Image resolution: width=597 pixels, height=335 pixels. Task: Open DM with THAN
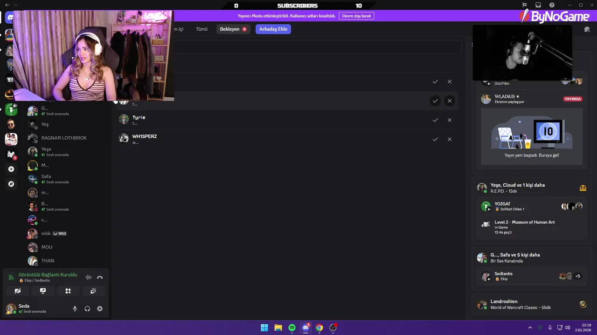68,261
